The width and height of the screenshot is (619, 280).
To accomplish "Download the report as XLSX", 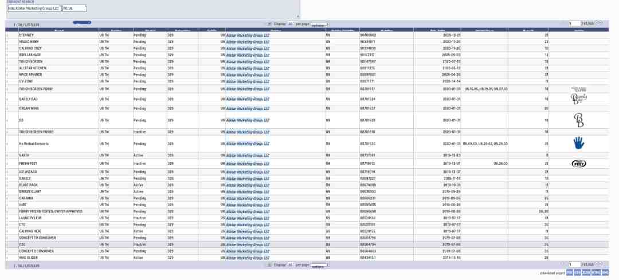I will tap(586, 273).
